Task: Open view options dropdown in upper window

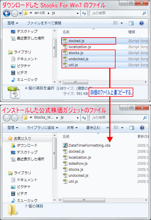Action: pos(122,23)
